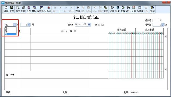Click the 跳转 jump-to icon
This screenshot has height=97, width=171.
(78, 9)
